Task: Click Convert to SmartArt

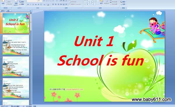Action: 75,4
